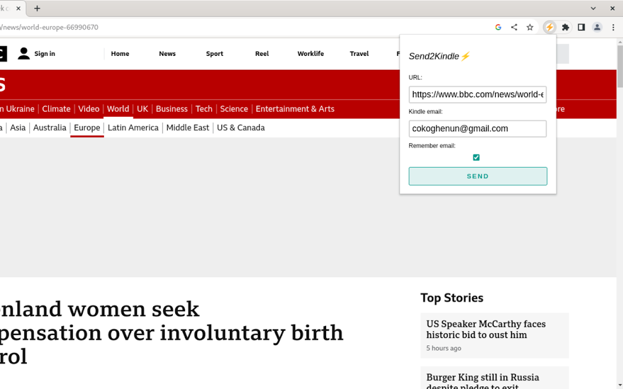
Task: Open the Worklife nav item
Action: point(311,53)
